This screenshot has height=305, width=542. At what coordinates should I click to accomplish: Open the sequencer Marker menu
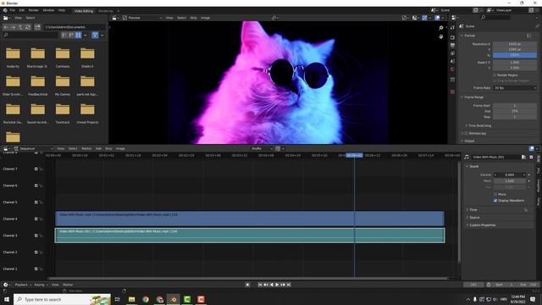click(x=86, y=149)
